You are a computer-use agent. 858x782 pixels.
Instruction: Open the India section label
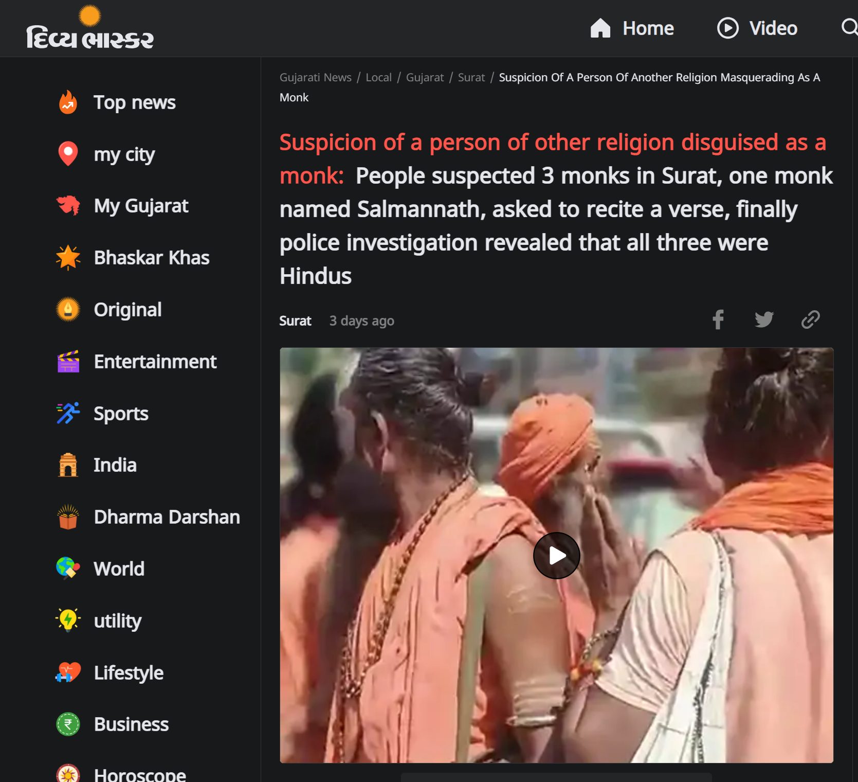115,465
